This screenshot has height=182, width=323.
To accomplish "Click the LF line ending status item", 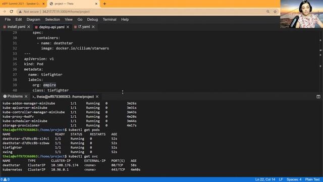I will tap(281, 179).
